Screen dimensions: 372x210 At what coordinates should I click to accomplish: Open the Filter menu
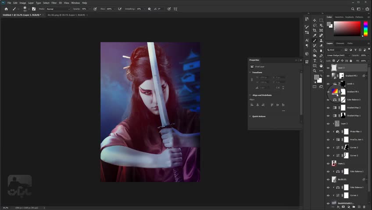pyautogui.click(x=54, y=3)
